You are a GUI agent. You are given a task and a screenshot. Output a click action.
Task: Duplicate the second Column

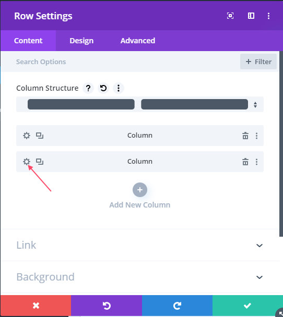tap(40, 162)
